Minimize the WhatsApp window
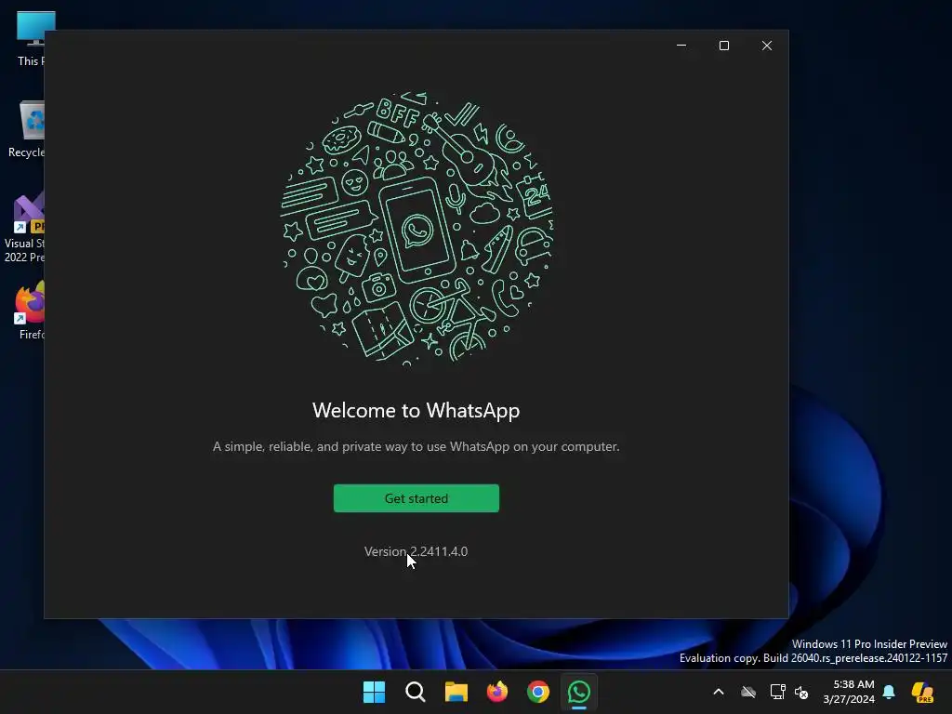952x714 pixels. [681, 46]
